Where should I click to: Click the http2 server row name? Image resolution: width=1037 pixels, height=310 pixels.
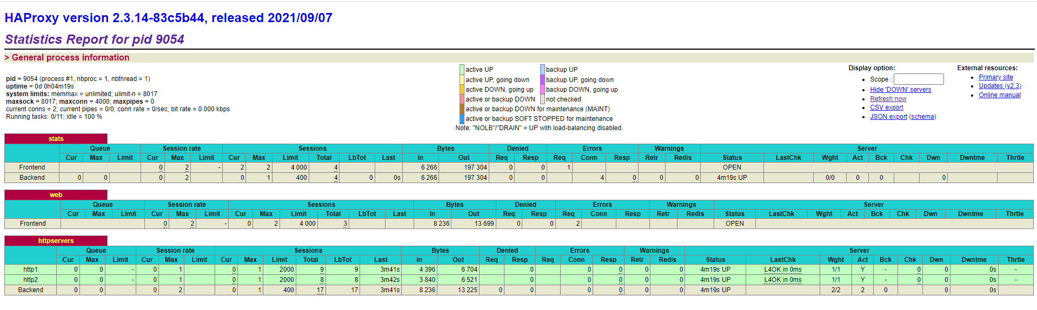[x=30, y=280]
